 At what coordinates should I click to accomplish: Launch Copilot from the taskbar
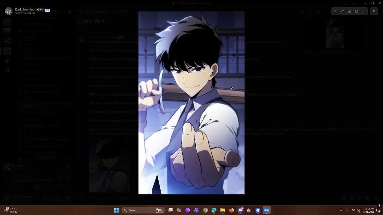coord(179,210)
